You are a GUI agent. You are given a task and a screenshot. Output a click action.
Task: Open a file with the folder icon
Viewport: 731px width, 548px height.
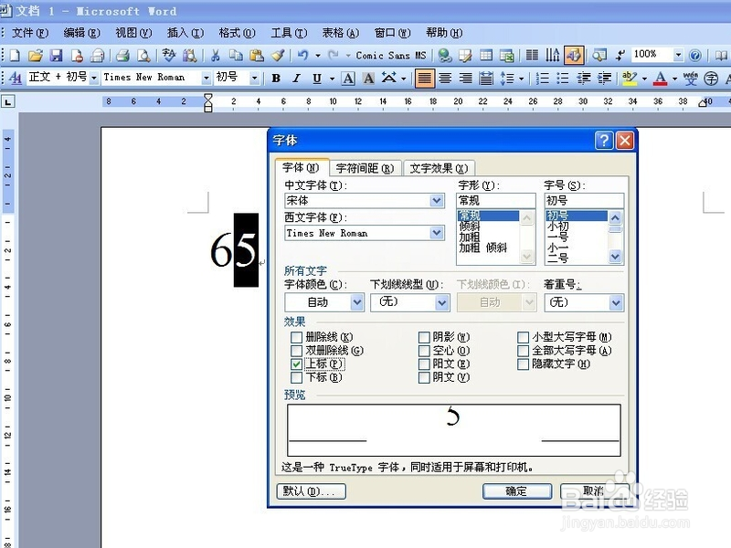pos(35,56)
